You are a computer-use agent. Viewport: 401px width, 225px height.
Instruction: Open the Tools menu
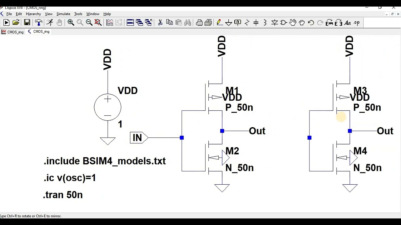tap(78, 14)
